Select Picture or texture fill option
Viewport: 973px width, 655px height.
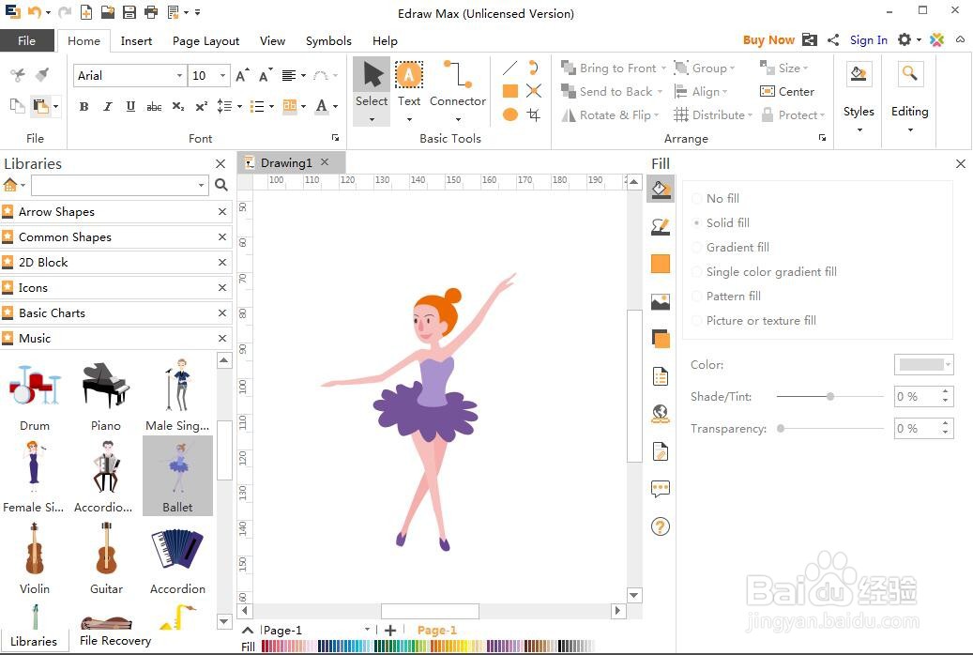click(754, 320)
